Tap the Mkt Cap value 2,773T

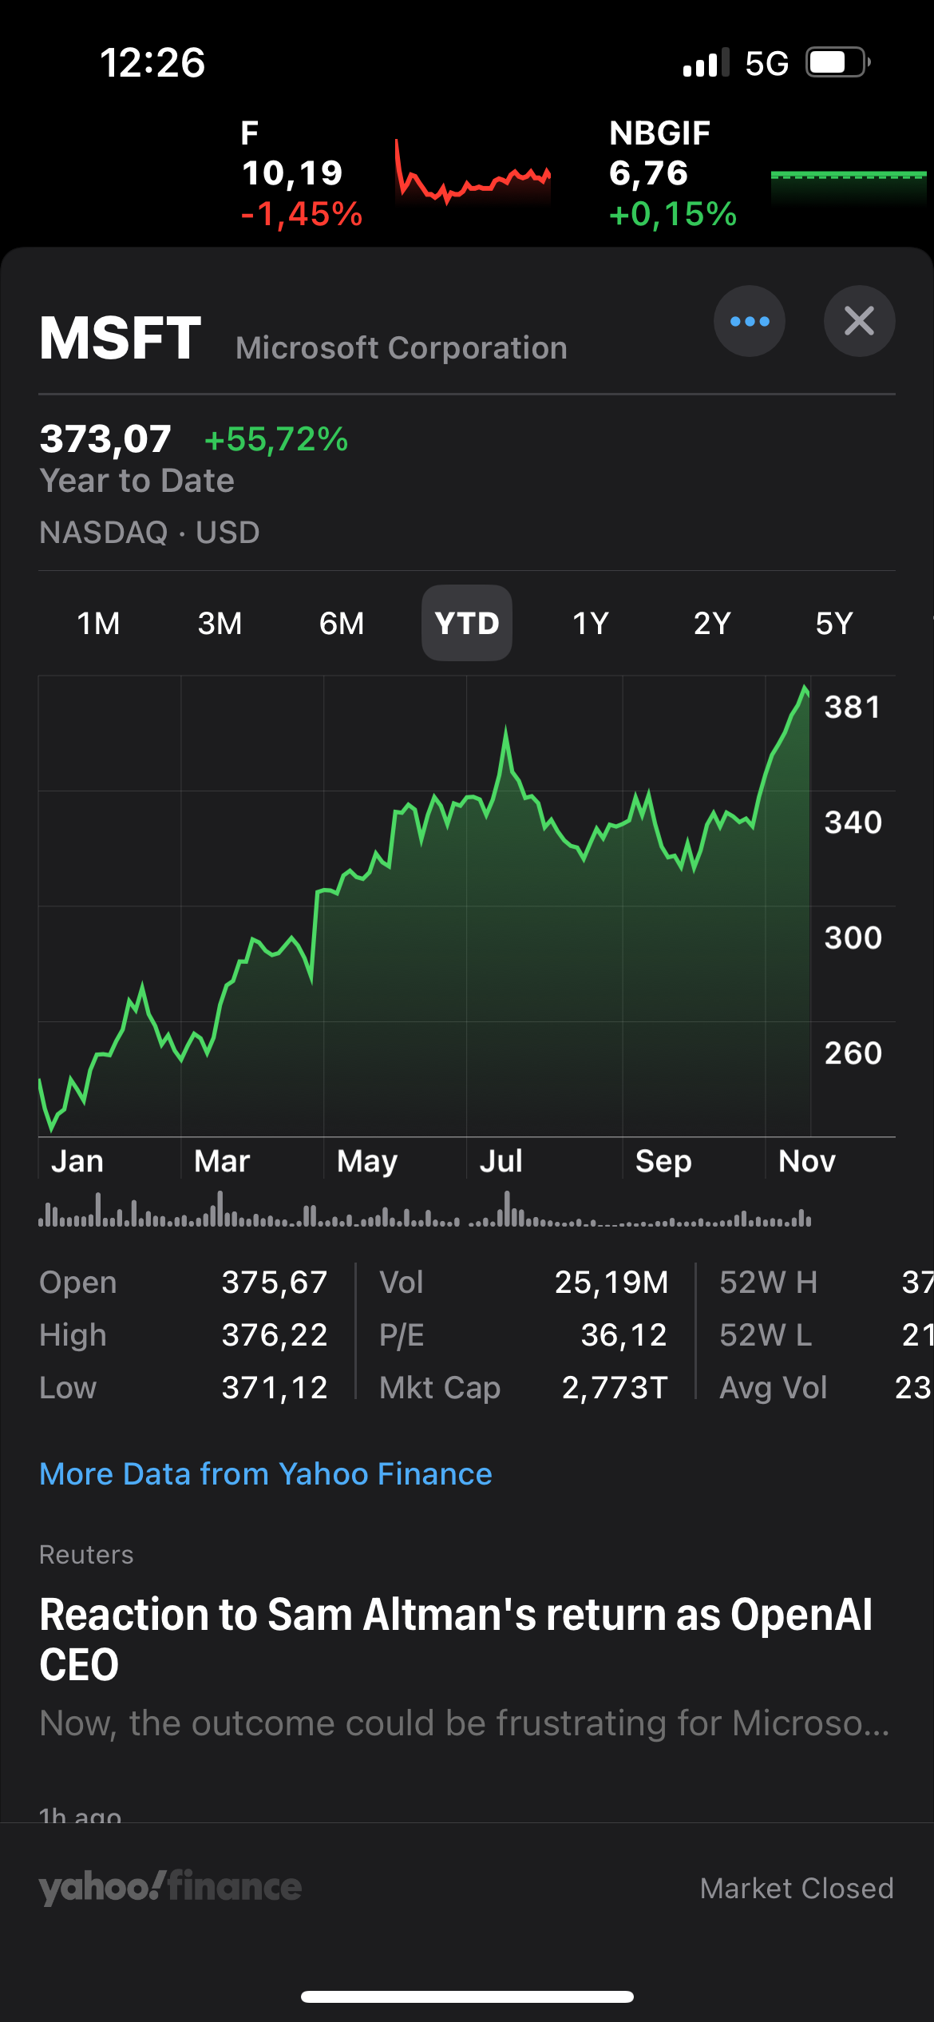point(615,1388)
